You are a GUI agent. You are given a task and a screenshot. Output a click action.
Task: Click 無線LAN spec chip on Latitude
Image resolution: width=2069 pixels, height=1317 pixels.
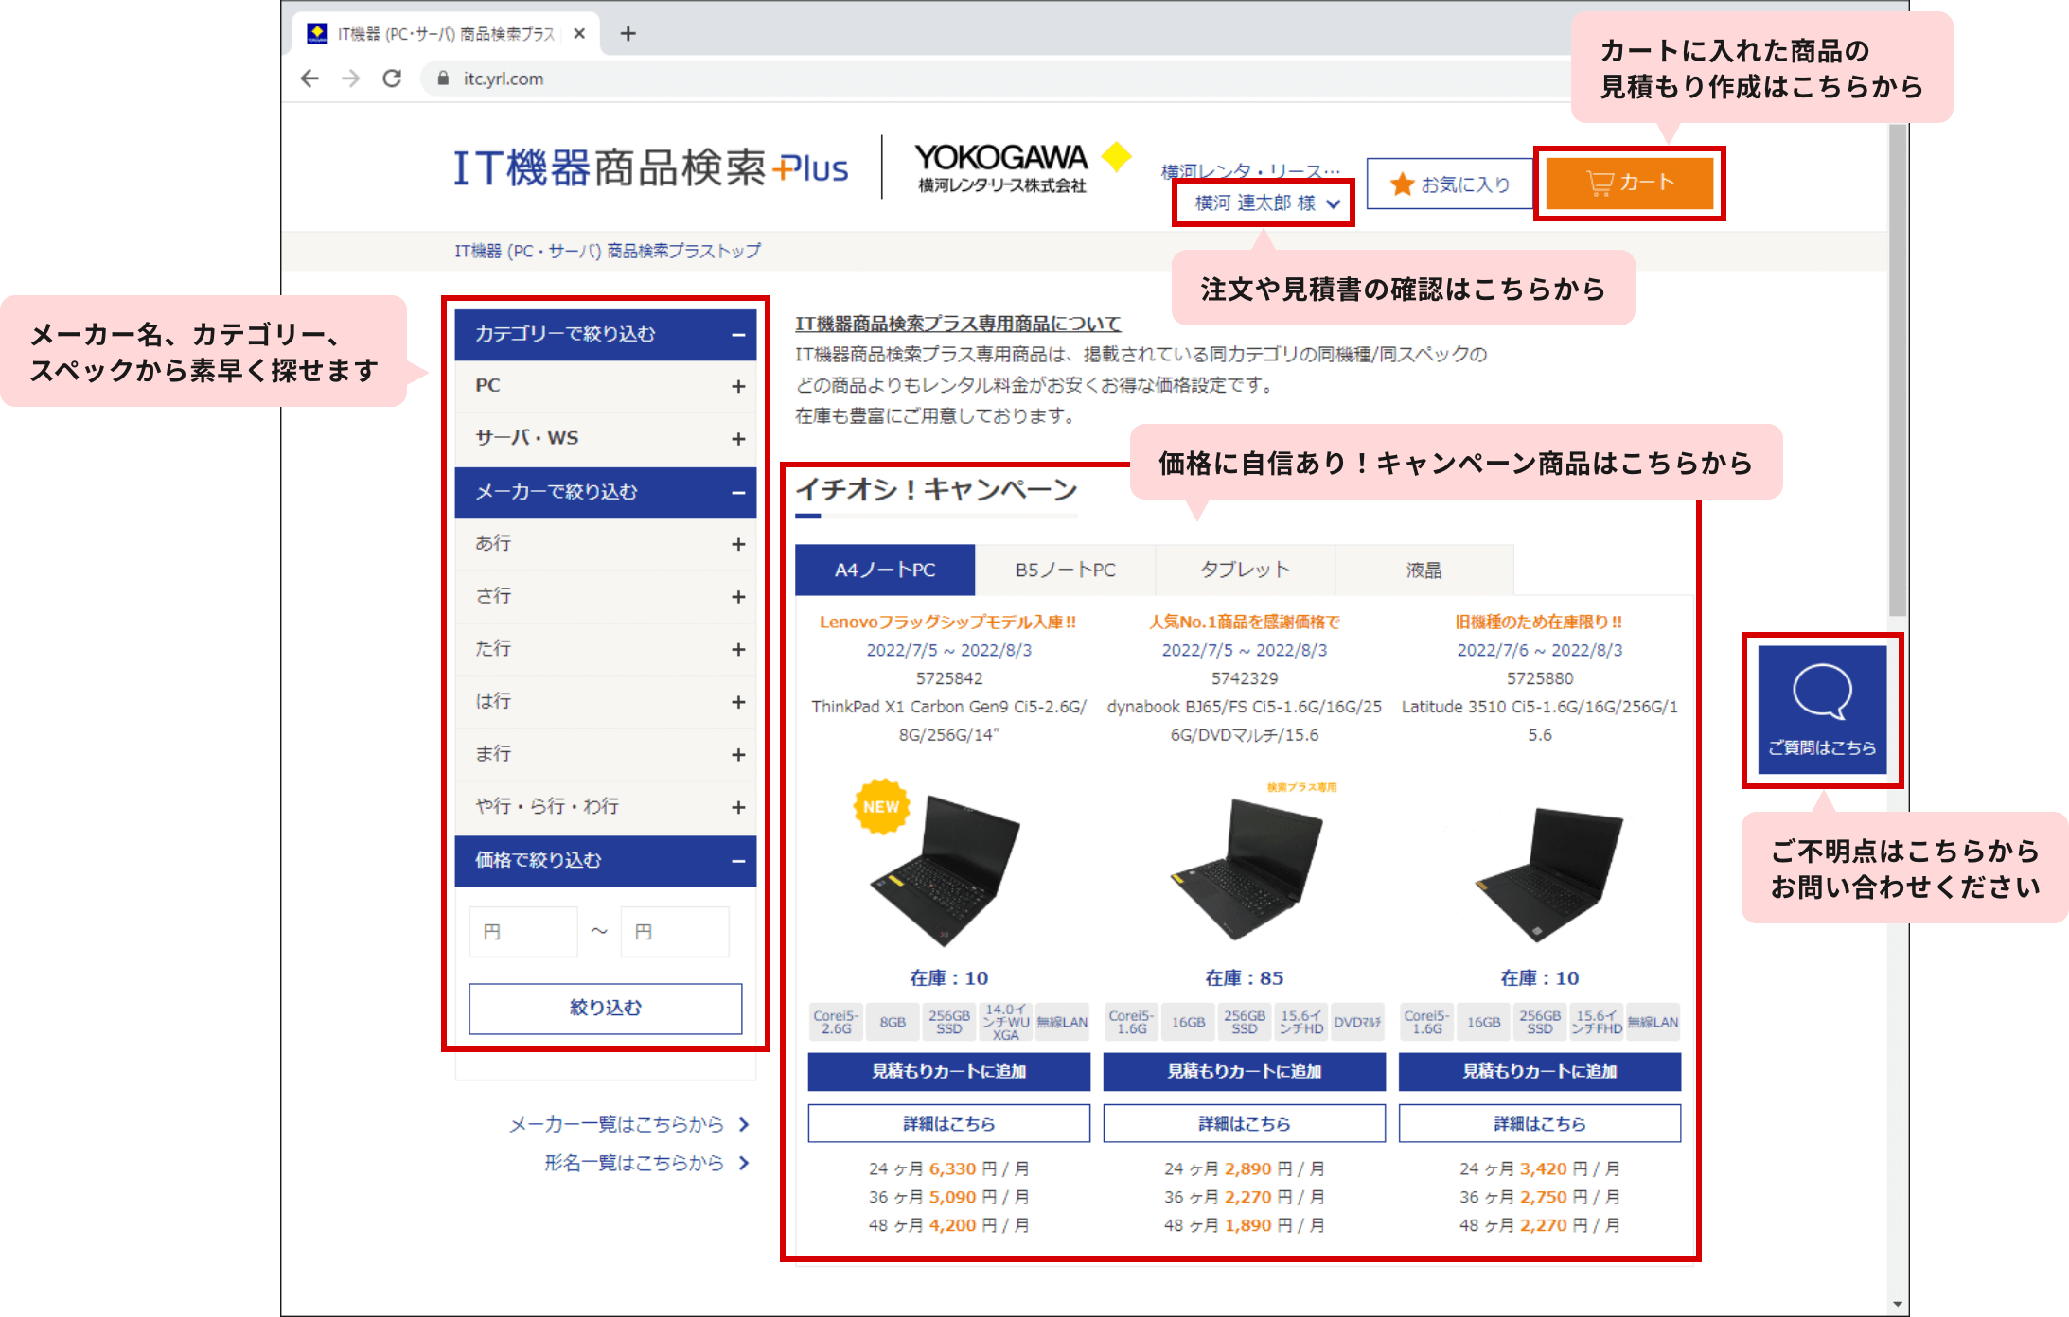(1653, 1022)
